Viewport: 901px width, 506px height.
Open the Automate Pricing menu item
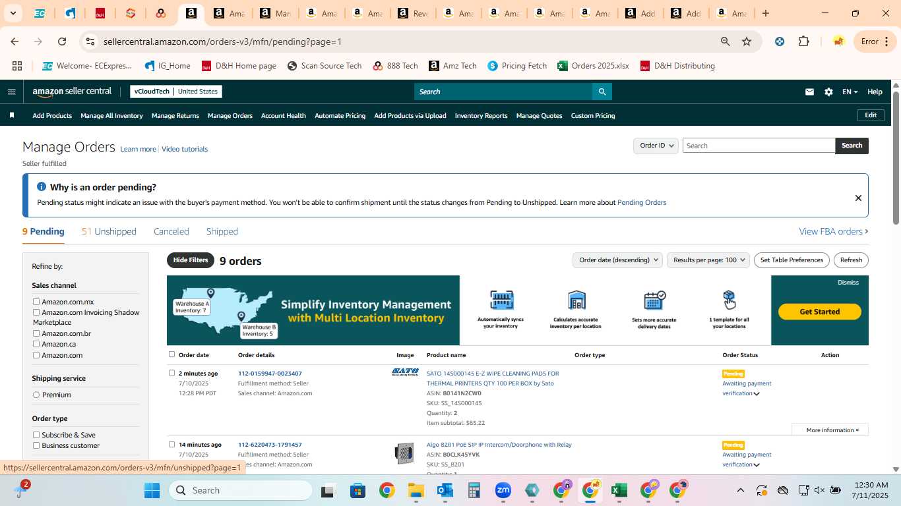point(340,116)
